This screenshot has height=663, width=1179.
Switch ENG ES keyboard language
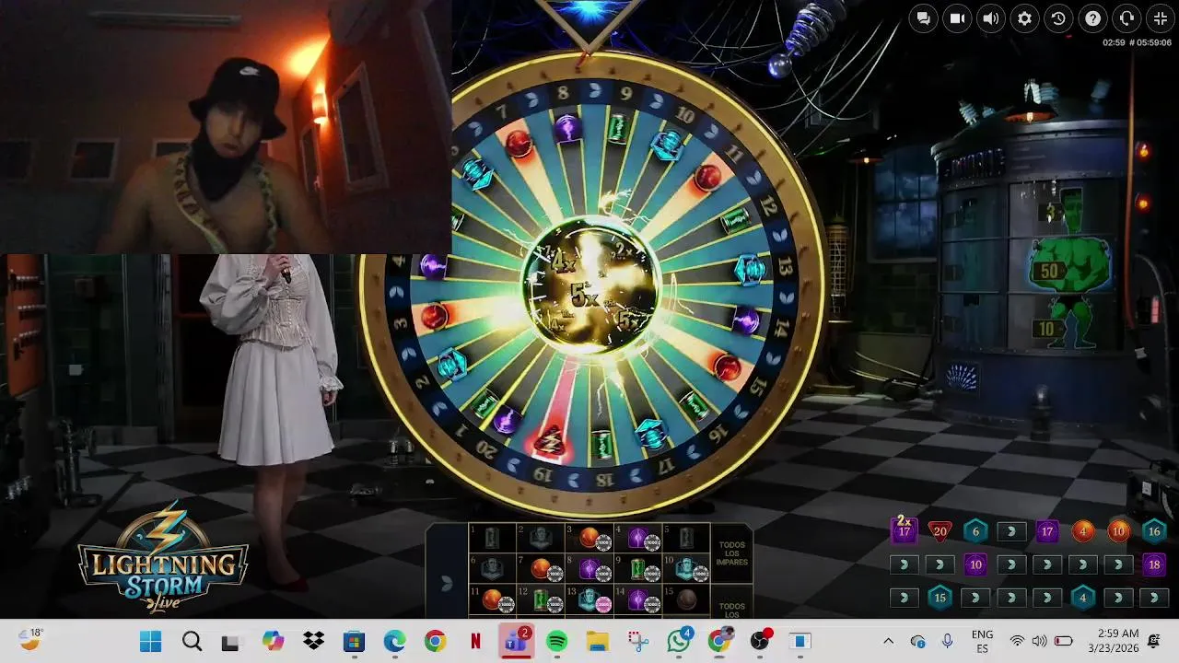click(x=983, y=641)
